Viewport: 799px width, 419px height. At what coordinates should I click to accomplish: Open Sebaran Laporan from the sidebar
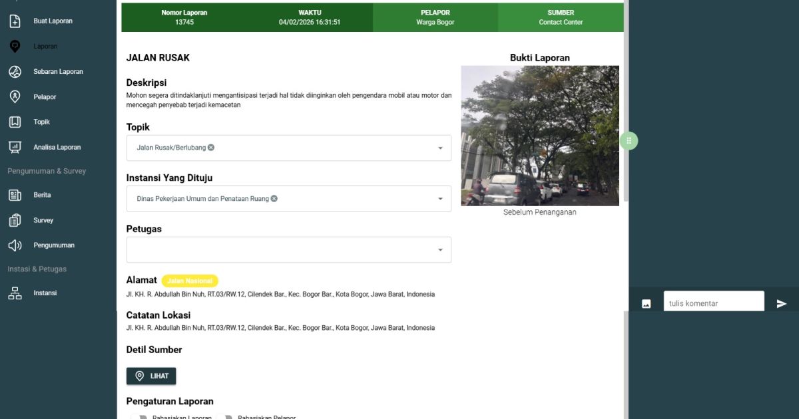pyautogui.click(x=15, y=71)
